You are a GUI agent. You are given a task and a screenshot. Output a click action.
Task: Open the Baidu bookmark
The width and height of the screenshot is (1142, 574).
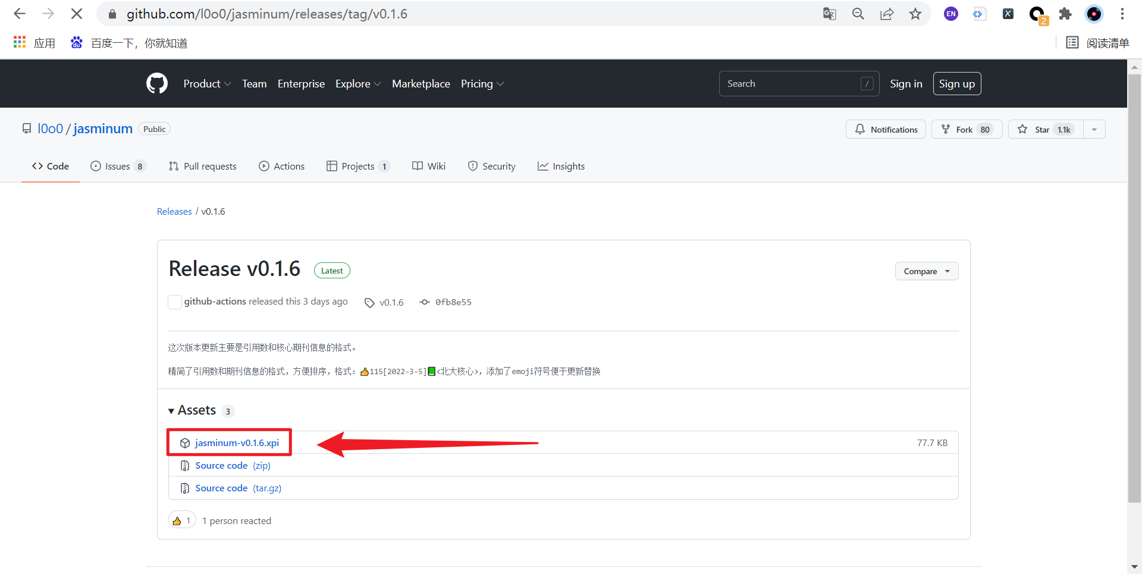click(129, 43)
